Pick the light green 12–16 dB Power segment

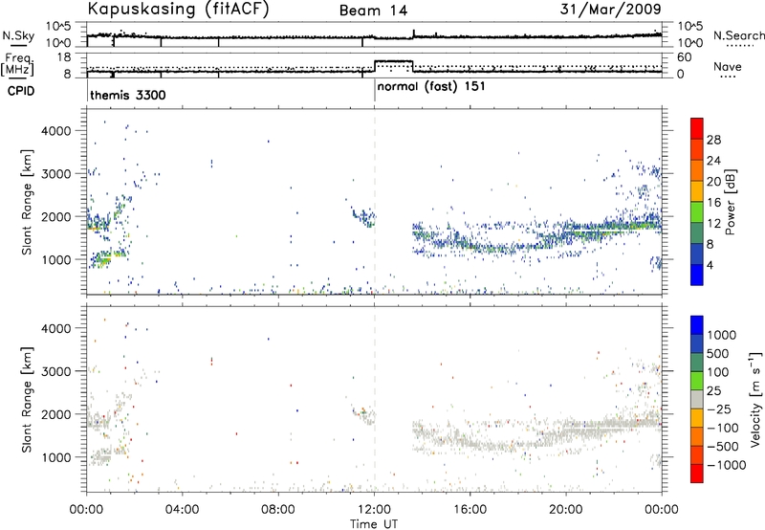pos(697,211)
